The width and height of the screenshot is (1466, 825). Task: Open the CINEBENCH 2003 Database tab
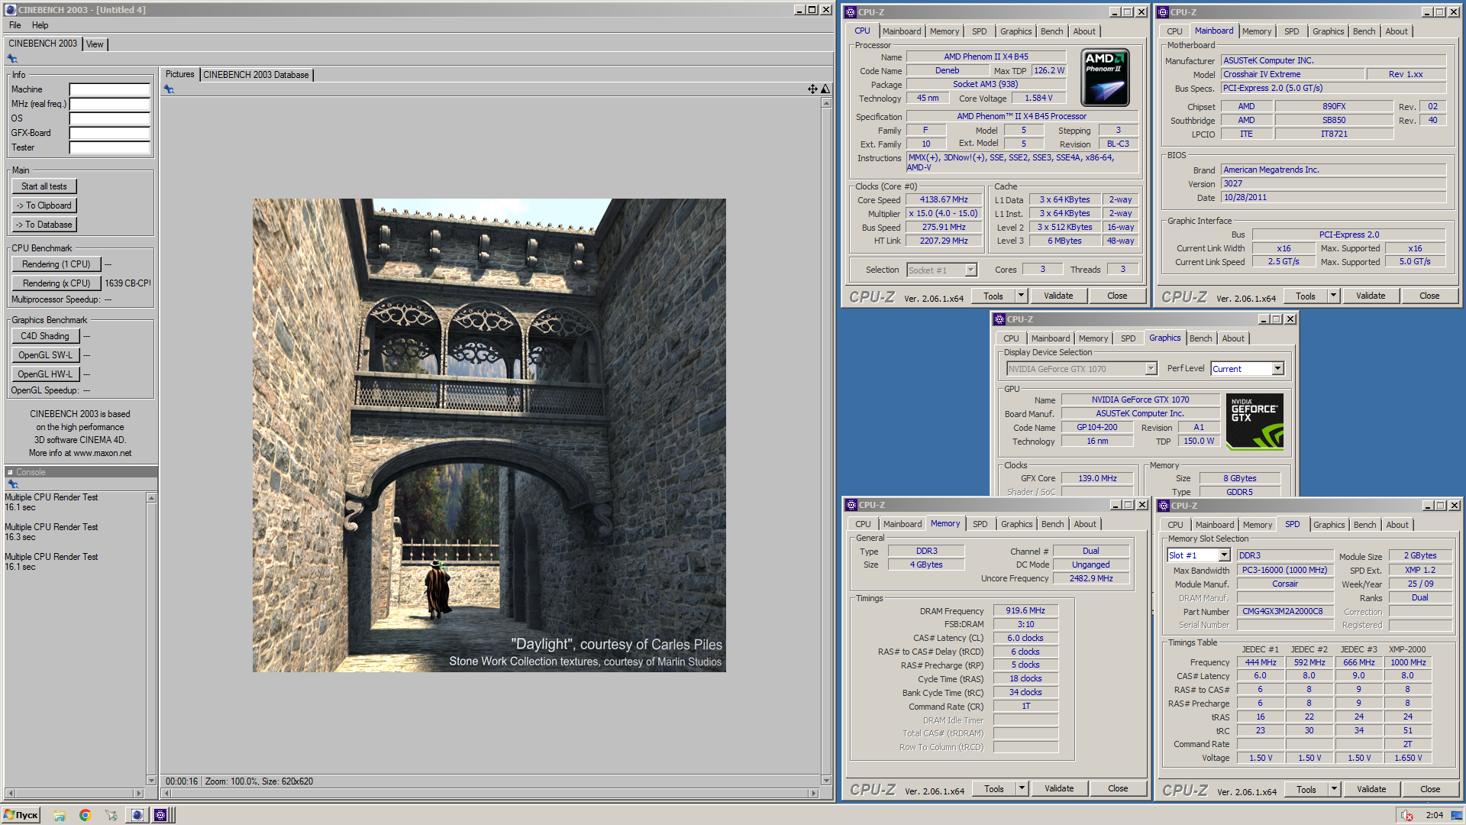coord(257,75)
